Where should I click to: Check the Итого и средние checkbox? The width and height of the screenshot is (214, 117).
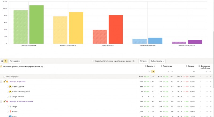[4, 77]
